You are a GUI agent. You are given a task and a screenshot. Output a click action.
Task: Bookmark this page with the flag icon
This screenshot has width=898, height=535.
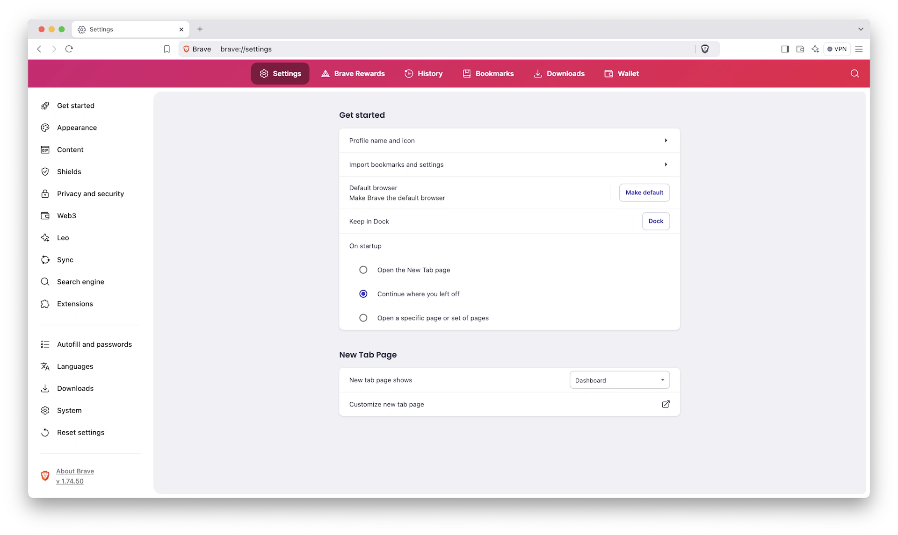(167, 49)
